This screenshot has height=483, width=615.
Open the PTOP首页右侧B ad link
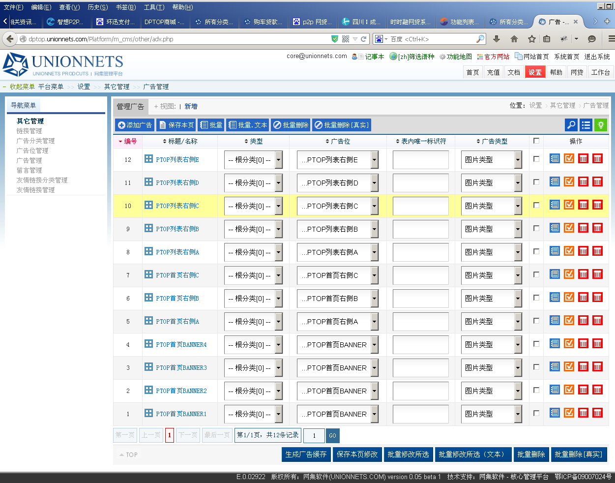(x=177, y=298)
